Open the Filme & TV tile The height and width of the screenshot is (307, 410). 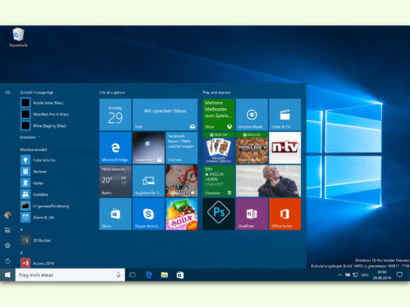tap(285, 115)
